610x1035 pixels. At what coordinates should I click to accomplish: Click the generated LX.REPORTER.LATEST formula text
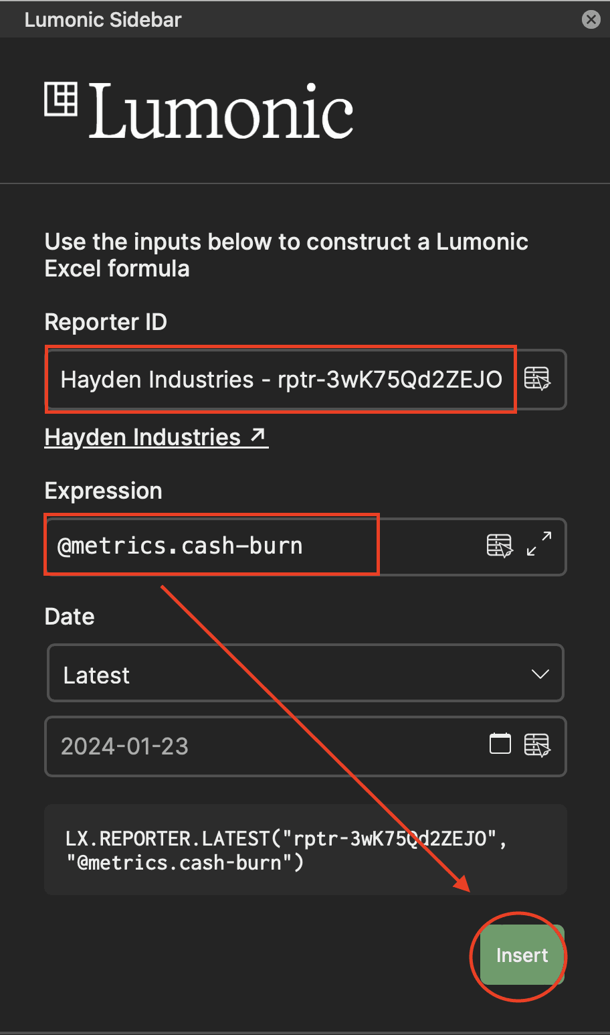click(286, 850)
